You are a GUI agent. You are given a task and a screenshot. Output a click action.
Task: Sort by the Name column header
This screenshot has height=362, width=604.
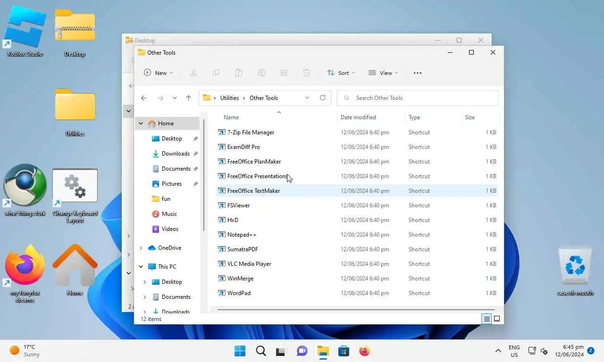(x=231, y=117)
